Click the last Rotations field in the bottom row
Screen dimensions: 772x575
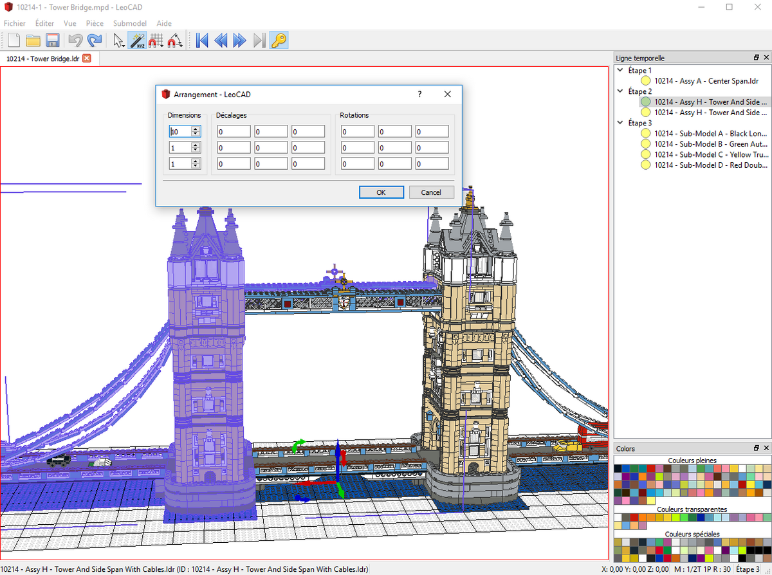432,163
